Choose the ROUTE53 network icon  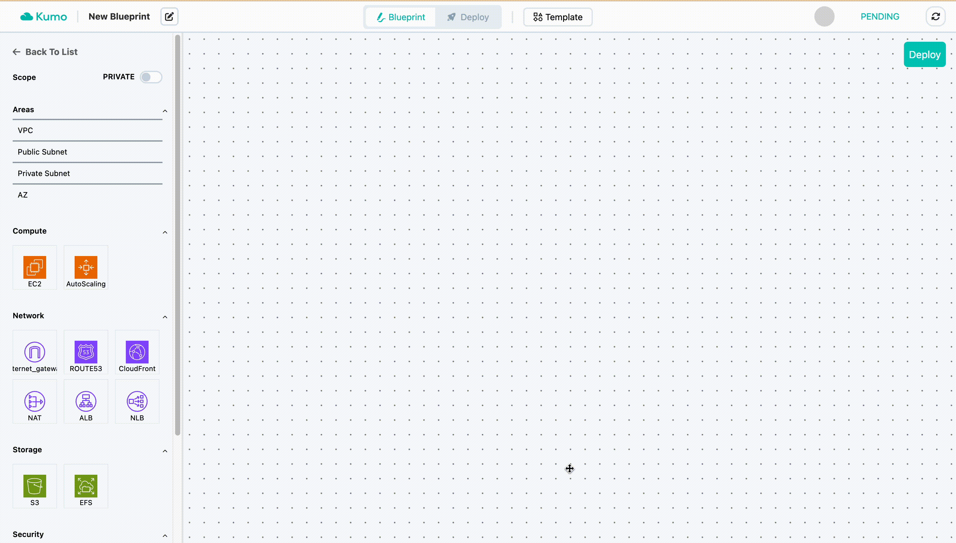[x=86, y=352]
